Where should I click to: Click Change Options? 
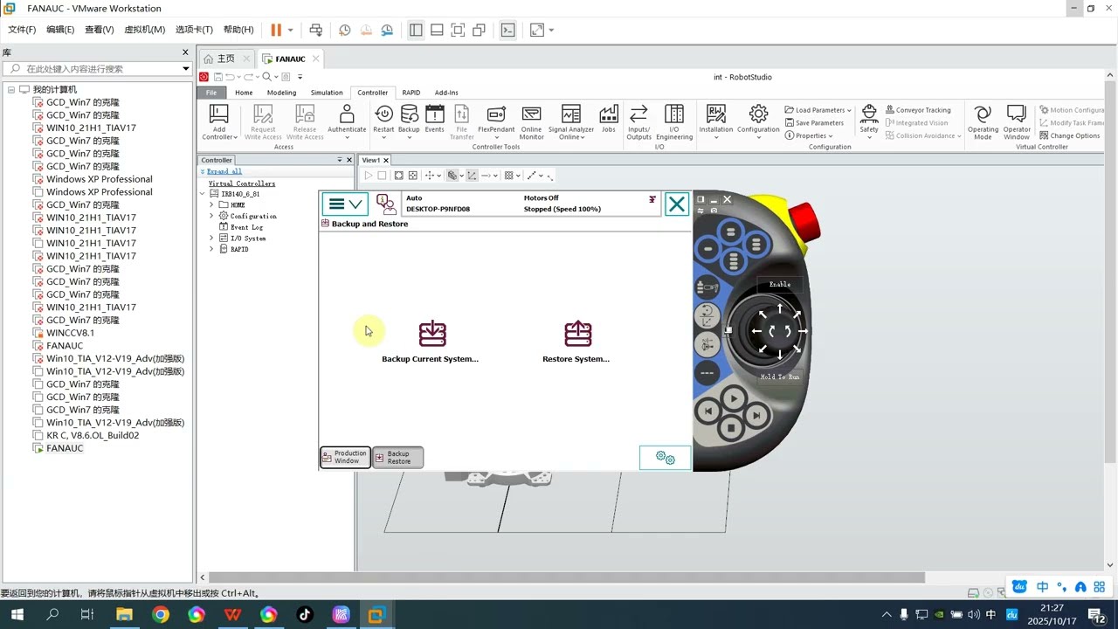coord(1069,135)
